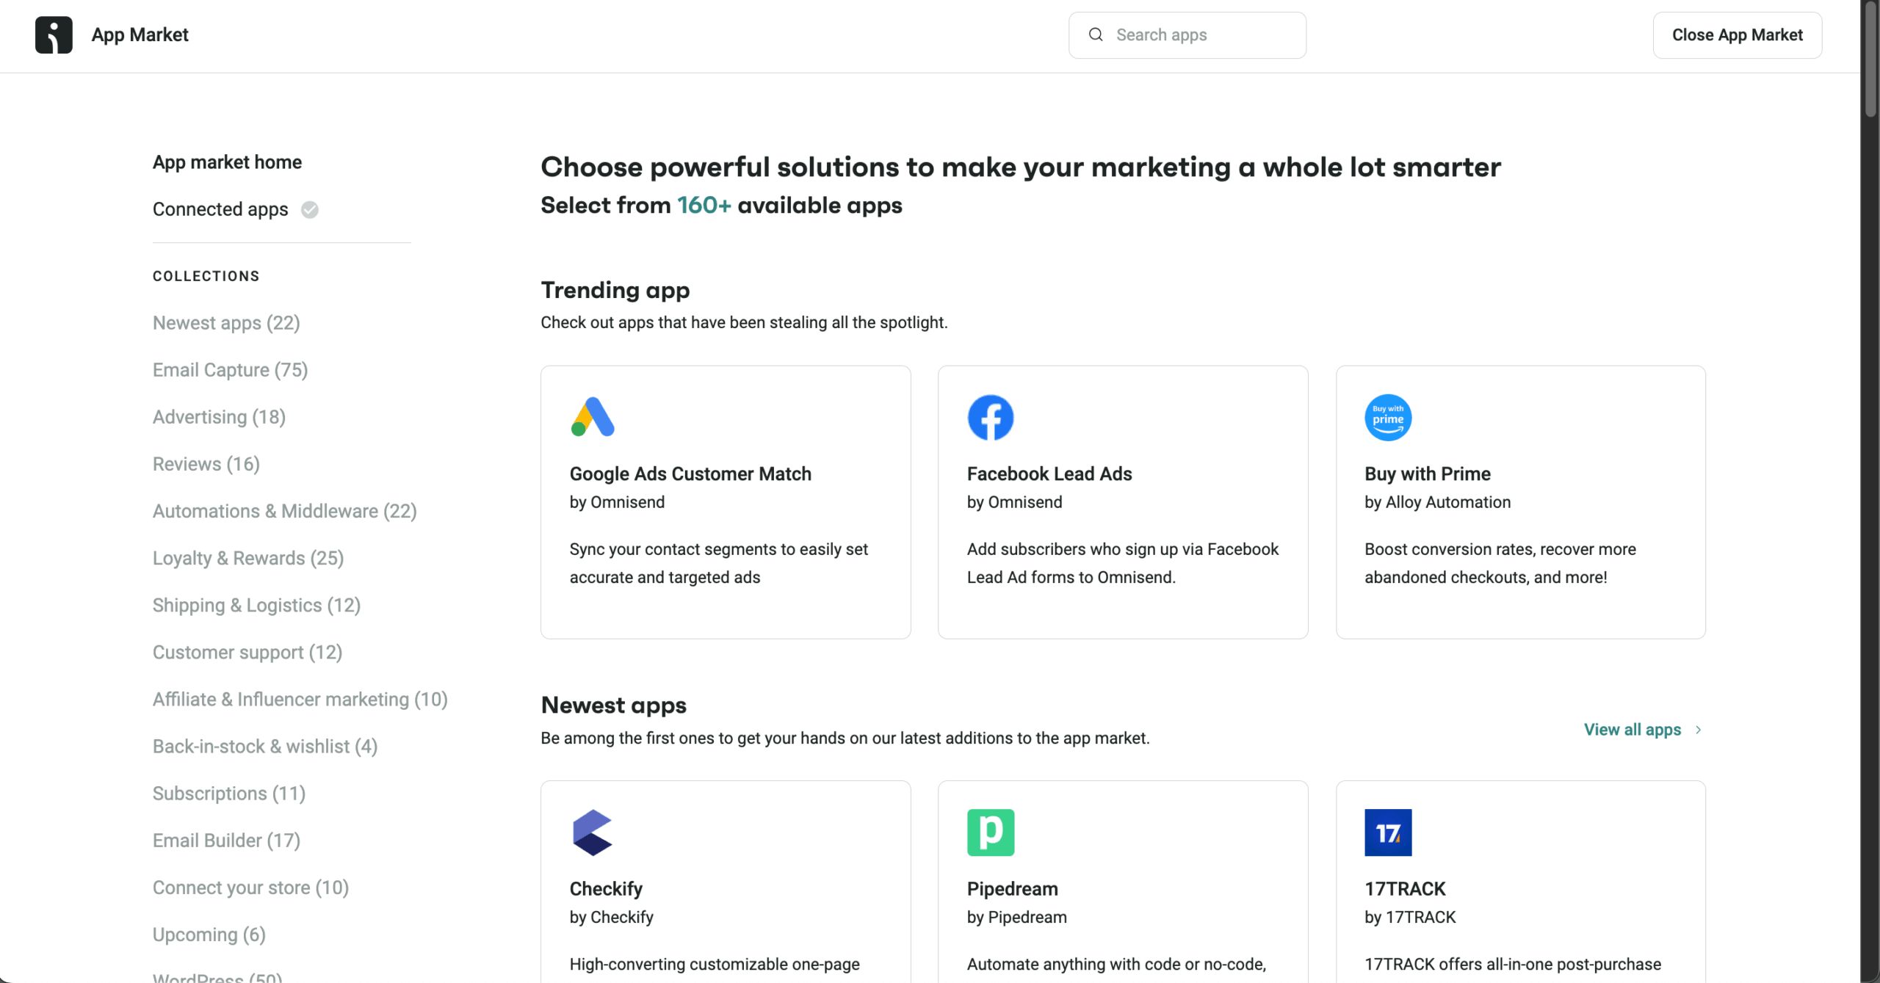
Task: Click the Checkify logo icon
Action: tap(593, 833)
